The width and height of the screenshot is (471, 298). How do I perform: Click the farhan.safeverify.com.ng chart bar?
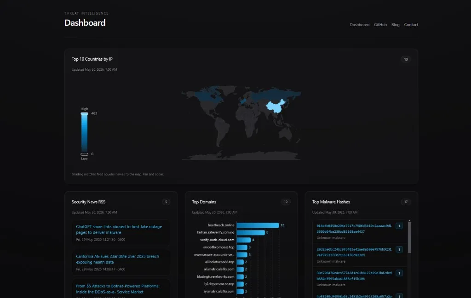point(251,232)
